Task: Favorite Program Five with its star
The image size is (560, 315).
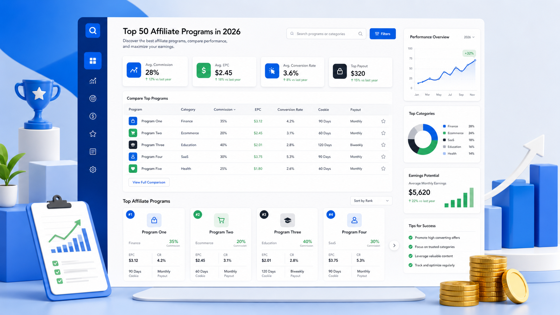Action: click(383, 168)
